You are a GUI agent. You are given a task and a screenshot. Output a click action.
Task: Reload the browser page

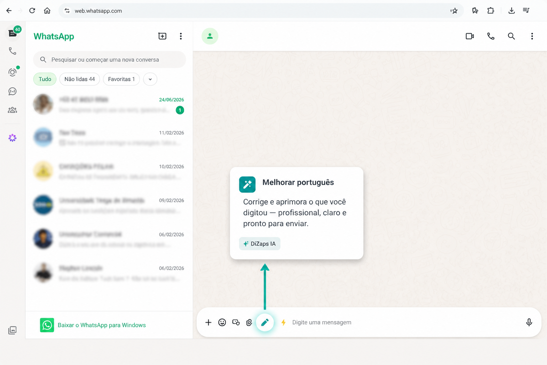[32, 11]
